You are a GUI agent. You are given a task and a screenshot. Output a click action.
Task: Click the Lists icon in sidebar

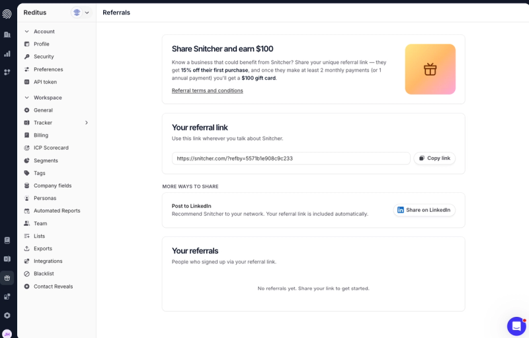tap(27, 236)
